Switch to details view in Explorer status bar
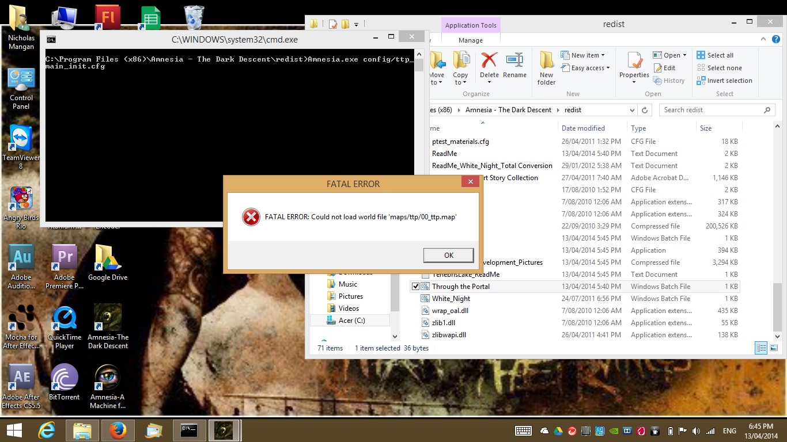Image resolution: width=787 pixels, height=442 pixels. click(x=761, y=348)
